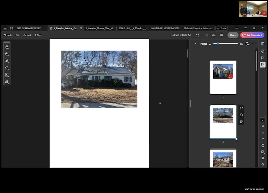Delete page 2 with the trash icon
This screenshot has width=268, height=193.
(x=241, y=122)
